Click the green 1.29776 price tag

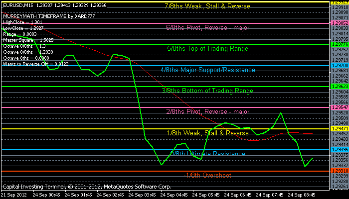339,44
